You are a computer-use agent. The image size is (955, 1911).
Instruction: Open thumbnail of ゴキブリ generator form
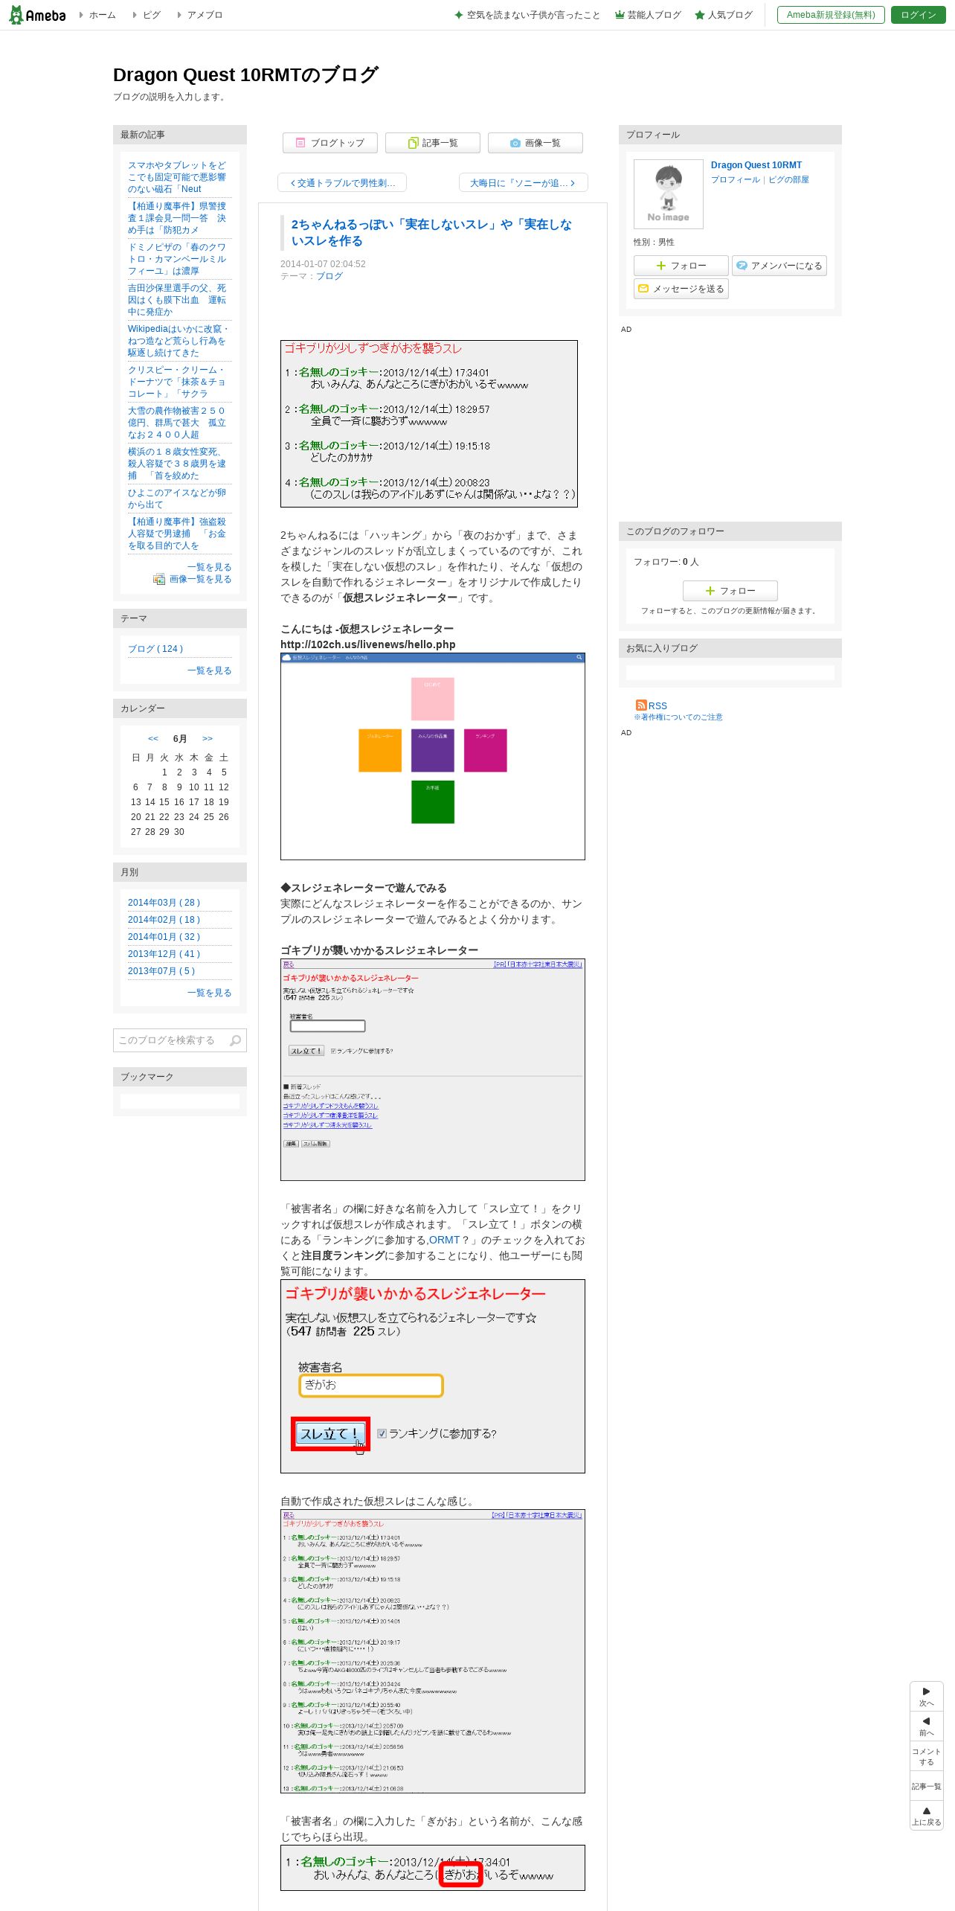[x=433, y=1069]
